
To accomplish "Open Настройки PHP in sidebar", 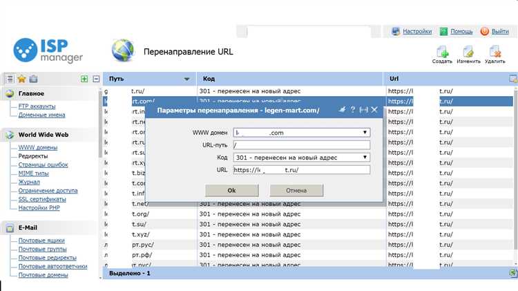I will pyautogui.click(x=39, y=207).
